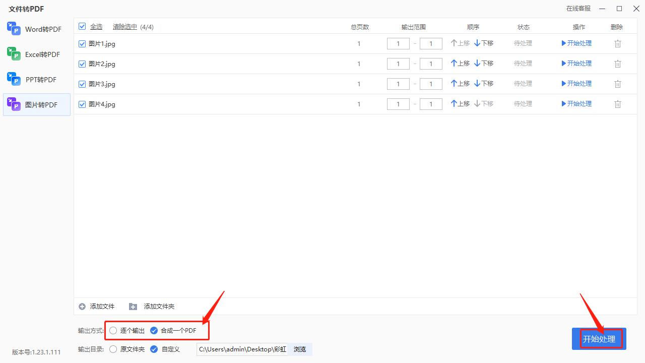Switch to the PPT转PDF tab
Image resolution: width=645 pixels, height=363 pixels.
pos(35,79)
